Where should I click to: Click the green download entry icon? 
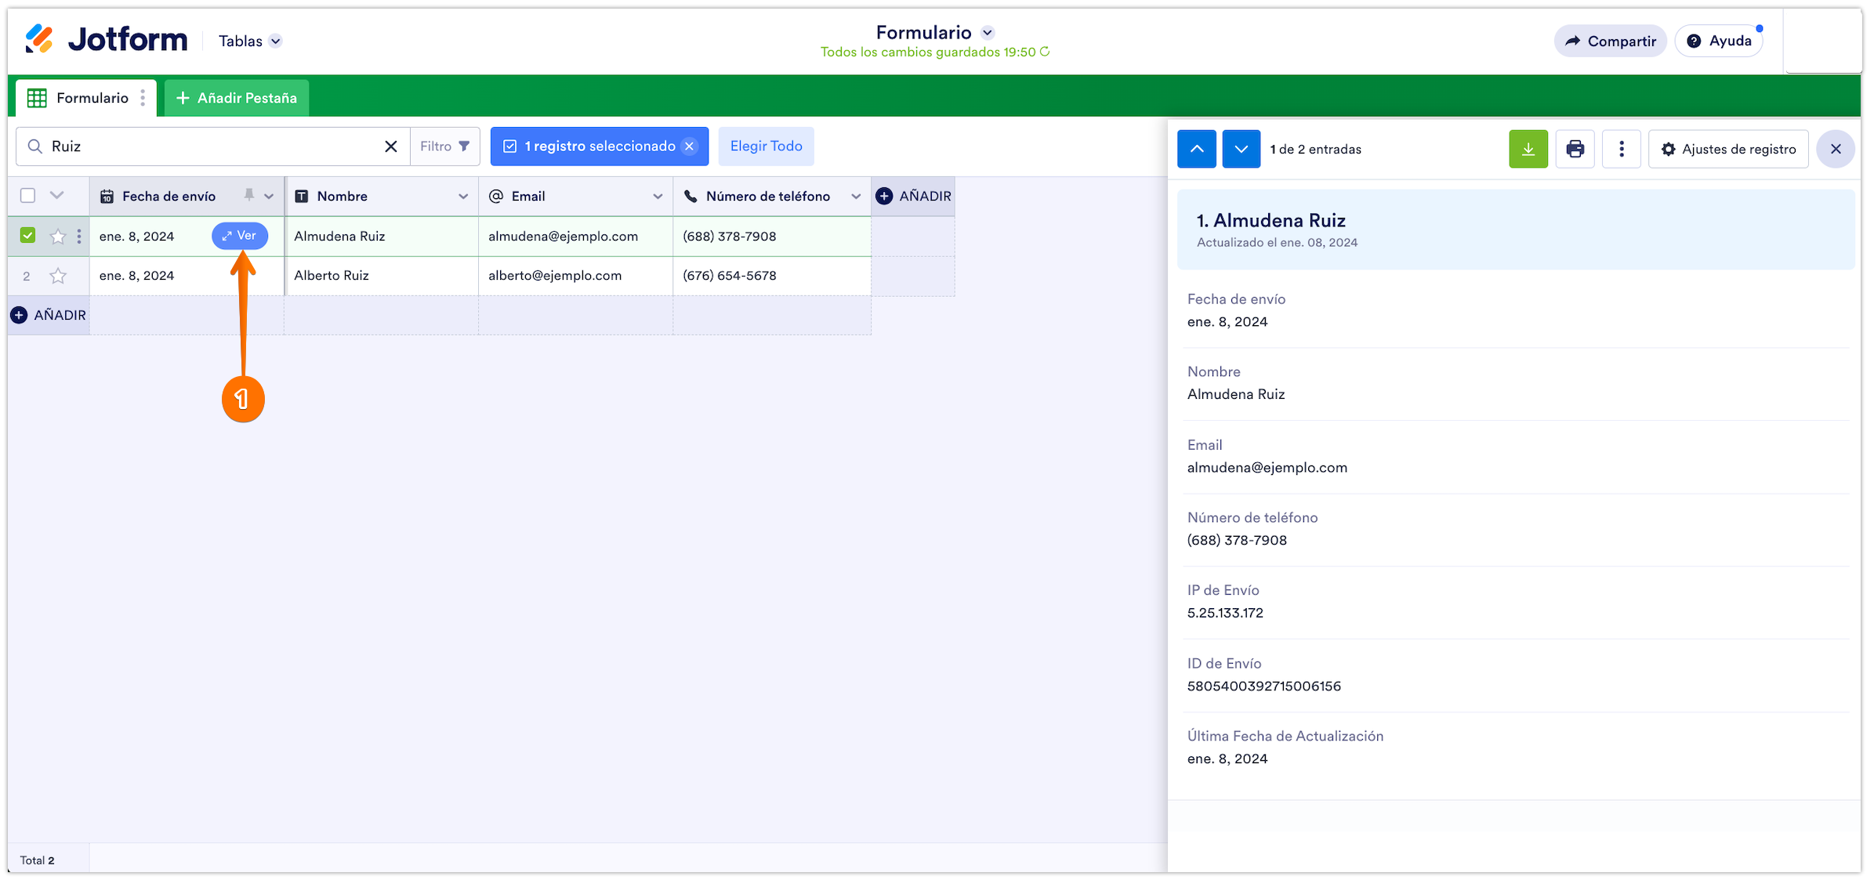tap(1528, 149)
